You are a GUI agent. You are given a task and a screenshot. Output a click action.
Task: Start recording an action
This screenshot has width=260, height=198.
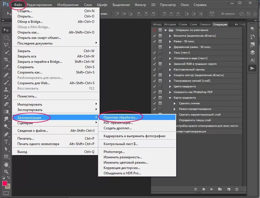[x=204, y=189]
